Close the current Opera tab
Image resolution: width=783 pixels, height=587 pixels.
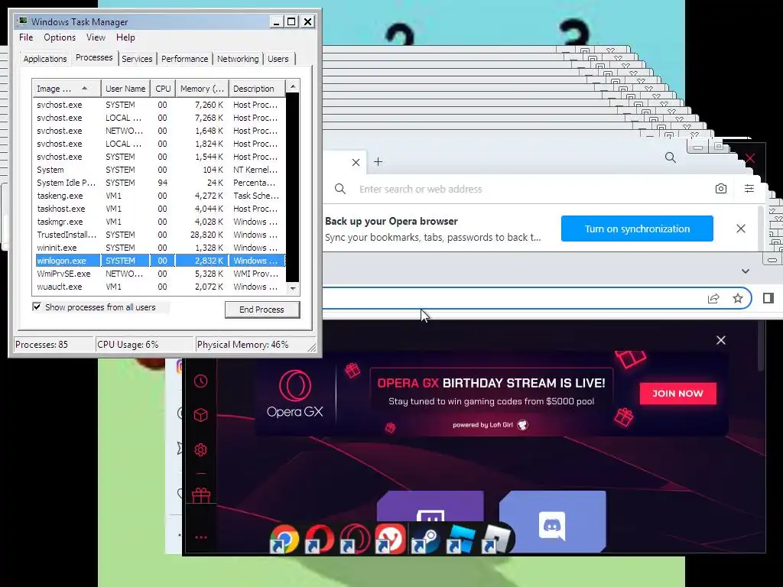(356, 162)
